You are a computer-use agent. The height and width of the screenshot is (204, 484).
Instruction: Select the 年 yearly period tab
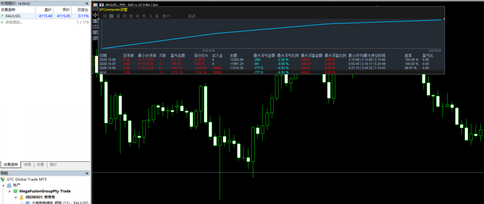pos(137,16)
